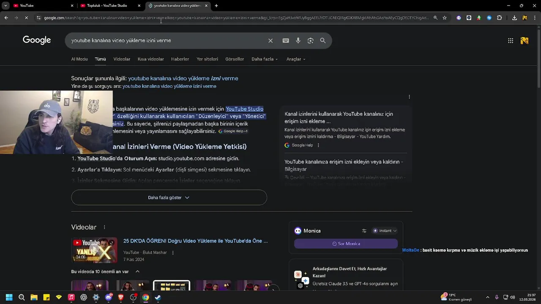Open more options for featured snippet
Image resolution: width=541 pixels, height=304 pixels.
(409, 97)
